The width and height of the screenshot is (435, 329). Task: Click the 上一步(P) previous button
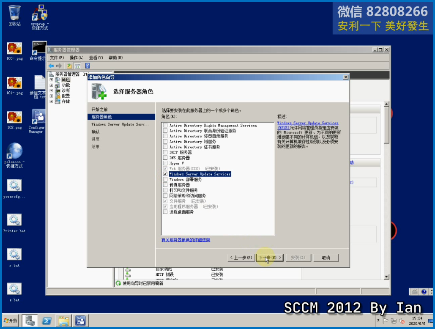(241, 258)
